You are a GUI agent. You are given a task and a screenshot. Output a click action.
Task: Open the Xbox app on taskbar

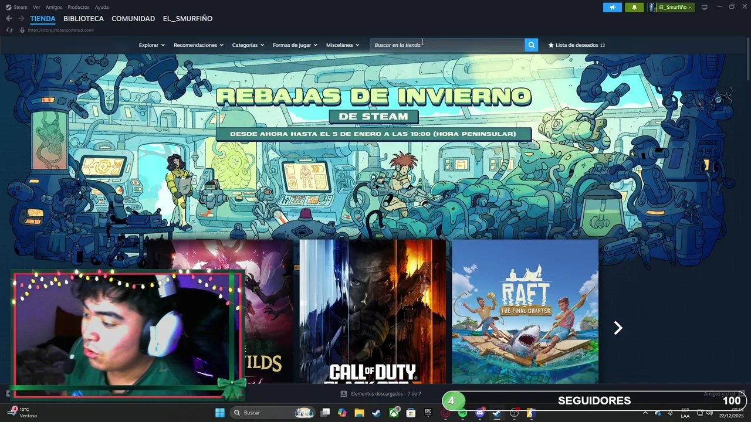coord(394,413)
